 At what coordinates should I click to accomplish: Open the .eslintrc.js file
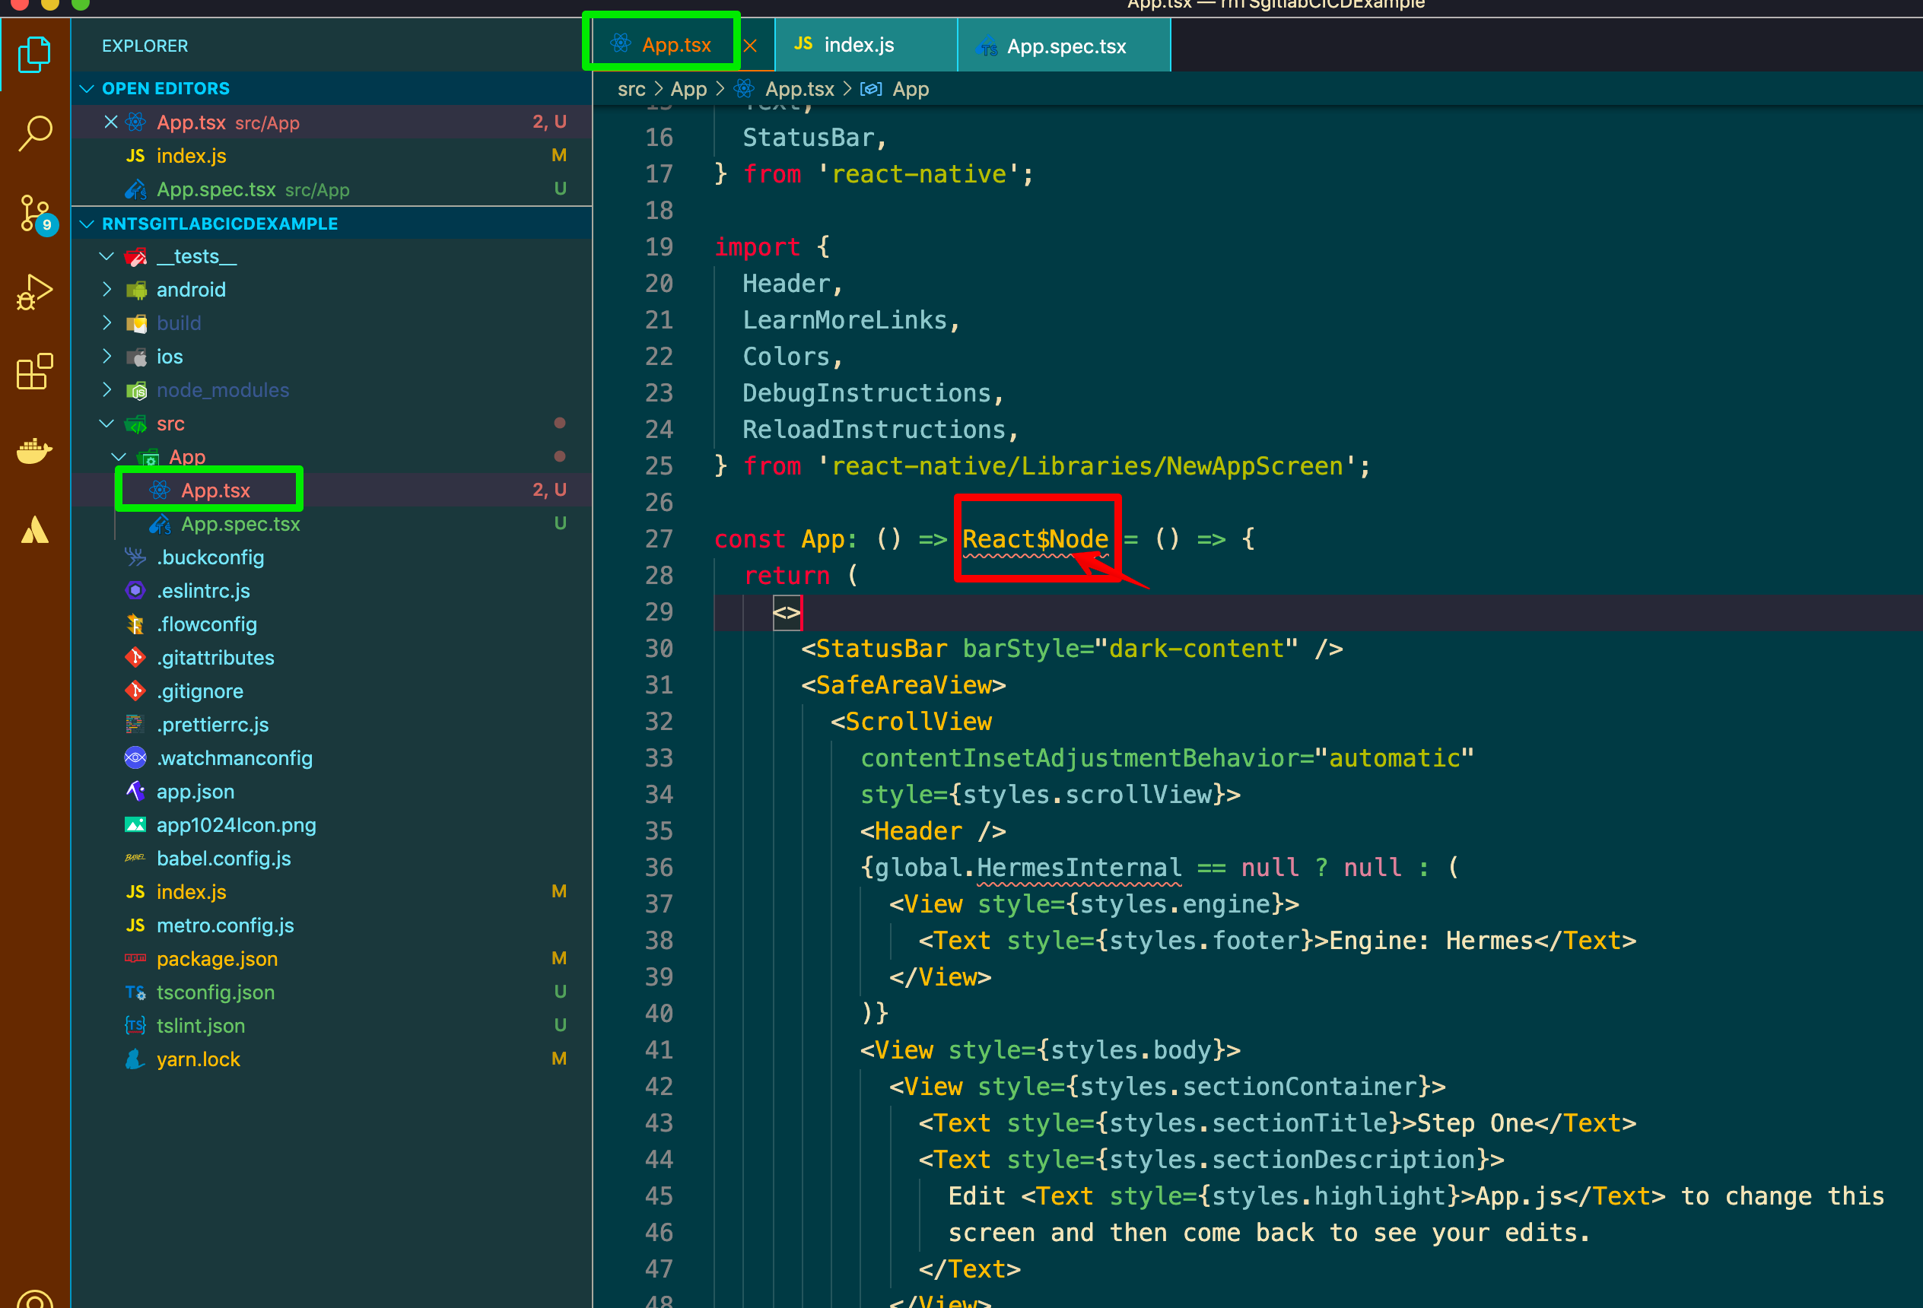click(x=203, y=591)
